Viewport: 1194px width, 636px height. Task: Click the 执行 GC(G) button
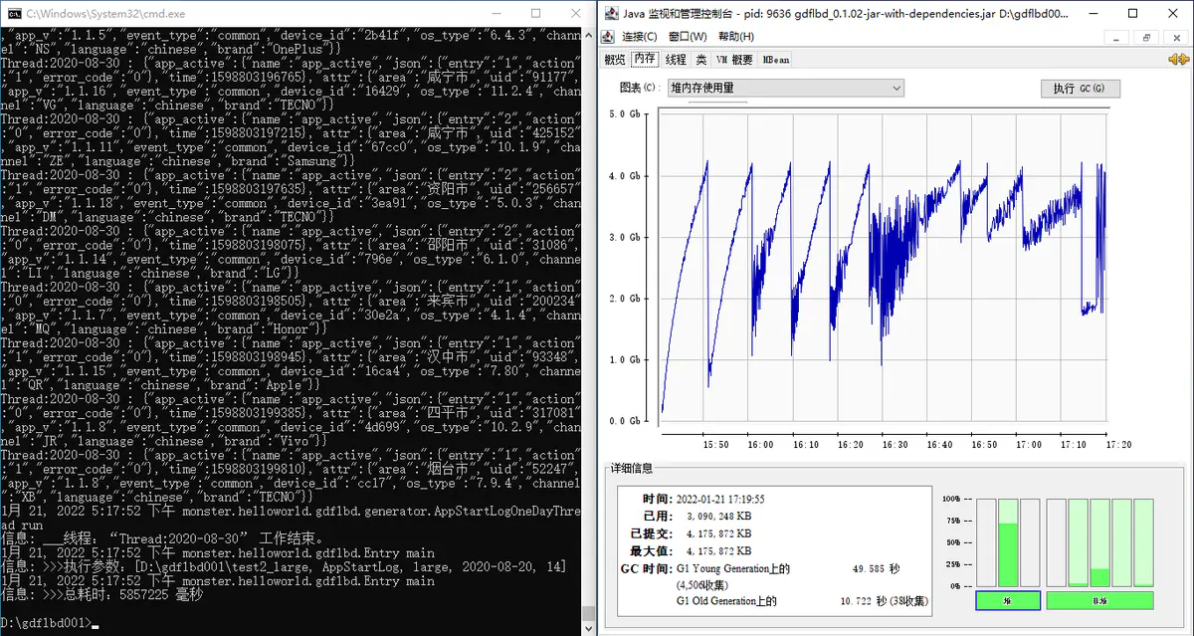1080,88
